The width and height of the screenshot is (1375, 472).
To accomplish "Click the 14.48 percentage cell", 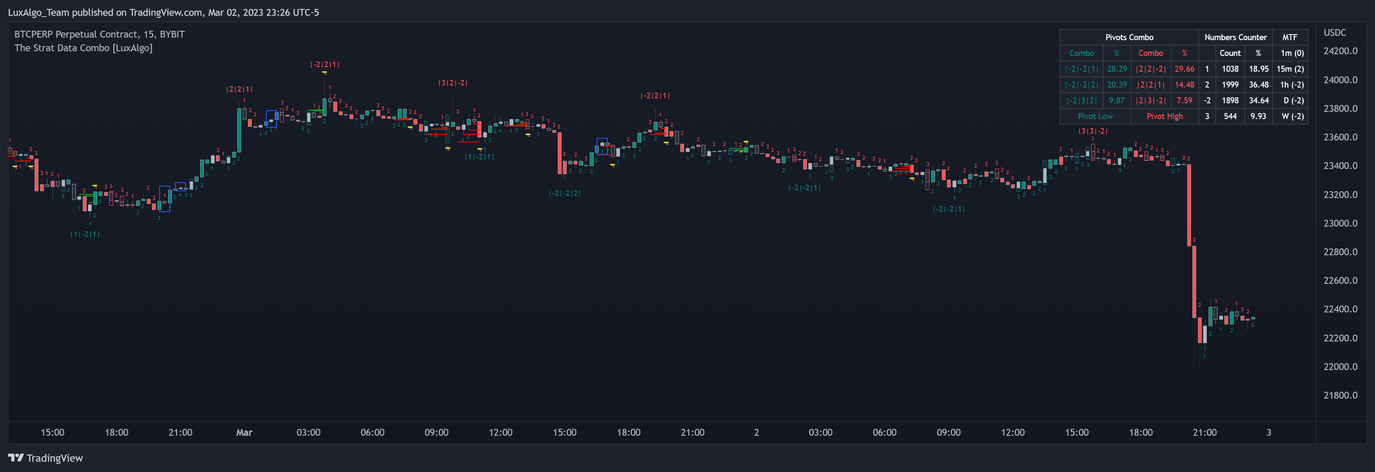I will 1184,85.
